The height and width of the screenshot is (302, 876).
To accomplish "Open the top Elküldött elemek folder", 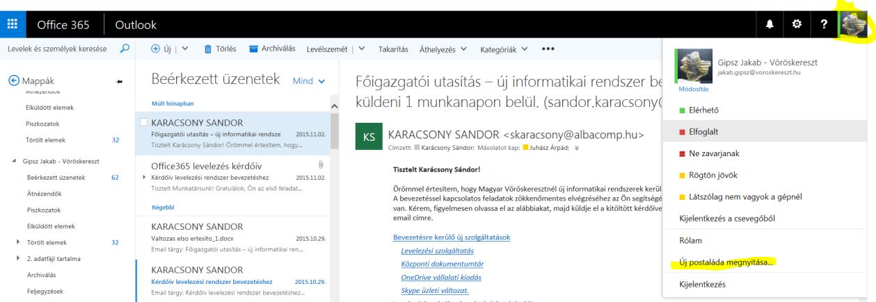I will pyautogui.click(x=50, y=108).
